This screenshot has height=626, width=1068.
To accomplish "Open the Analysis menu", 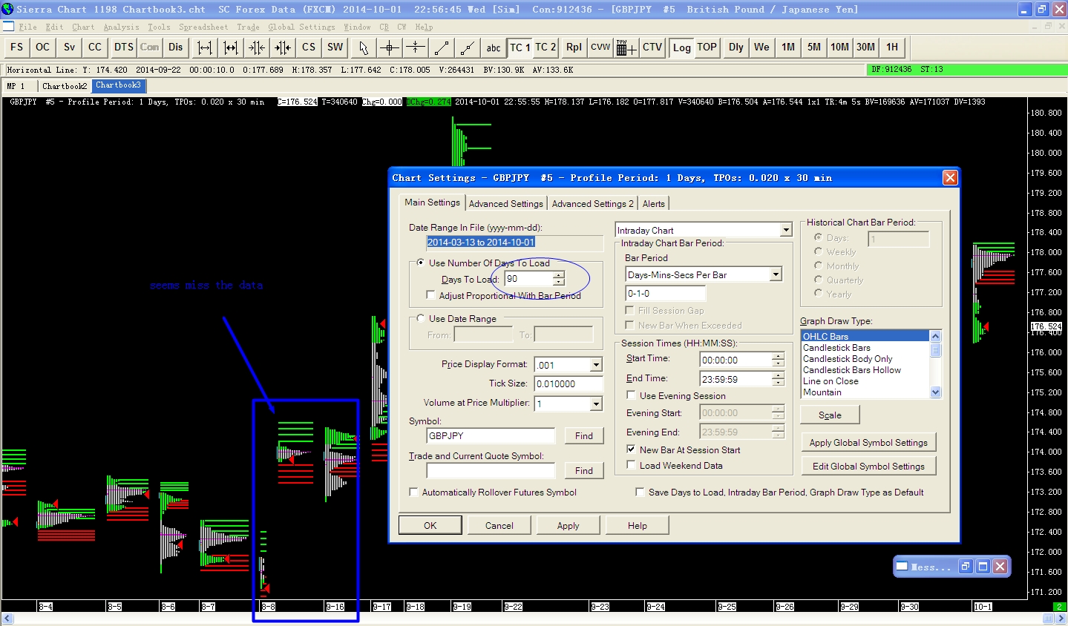I will point(121,27).
